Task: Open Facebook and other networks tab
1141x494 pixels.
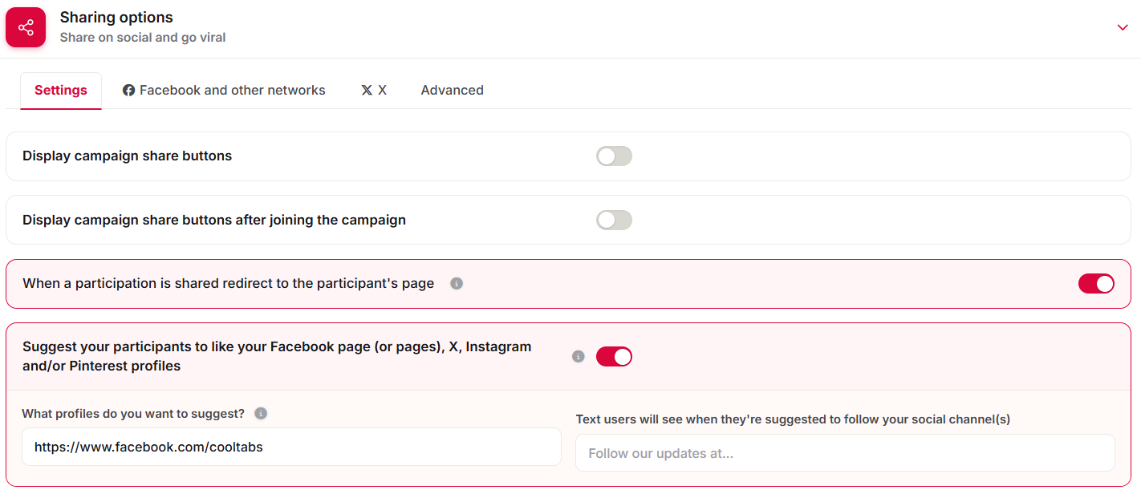Action: (224, 91)
